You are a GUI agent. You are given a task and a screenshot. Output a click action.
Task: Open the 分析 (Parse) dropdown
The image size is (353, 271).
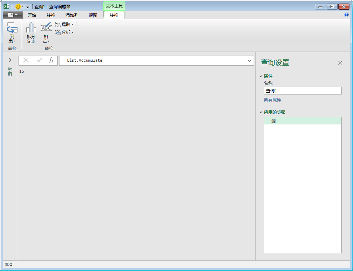64,32
